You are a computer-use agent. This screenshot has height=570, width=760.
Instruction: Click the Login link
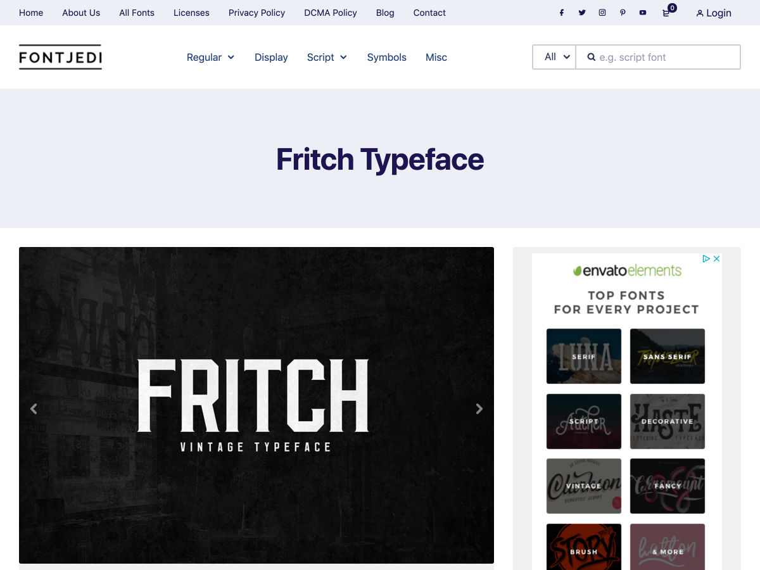(714, 13)
